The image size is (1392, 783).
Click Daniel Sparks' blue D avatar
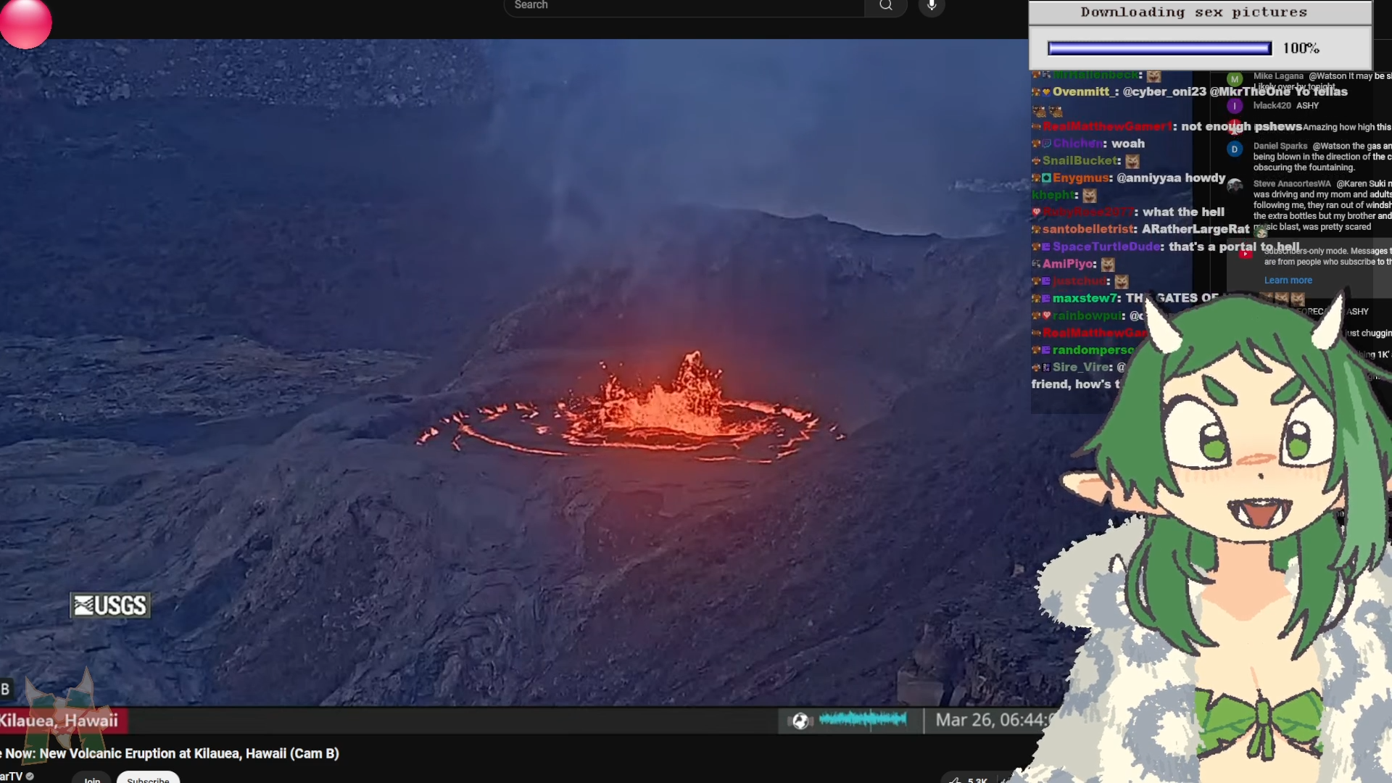pos(1235,149)
